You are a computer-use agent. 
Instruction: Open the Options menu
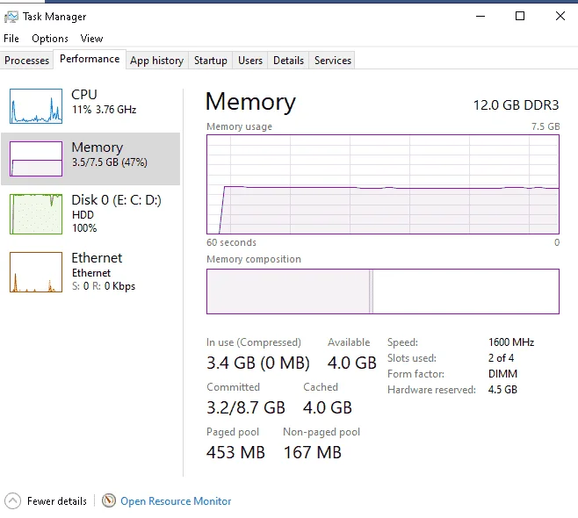(50, 39)
